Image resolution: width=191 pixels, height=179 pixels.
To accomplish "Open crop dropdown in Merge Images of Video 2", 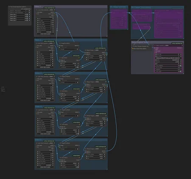I will click(95, 60).
